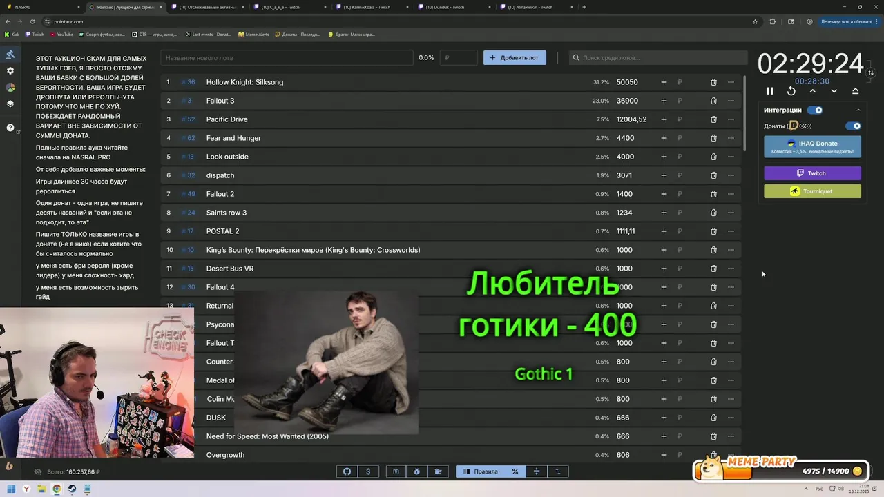Open more options for dispatch lot

[x=731, y=175]
